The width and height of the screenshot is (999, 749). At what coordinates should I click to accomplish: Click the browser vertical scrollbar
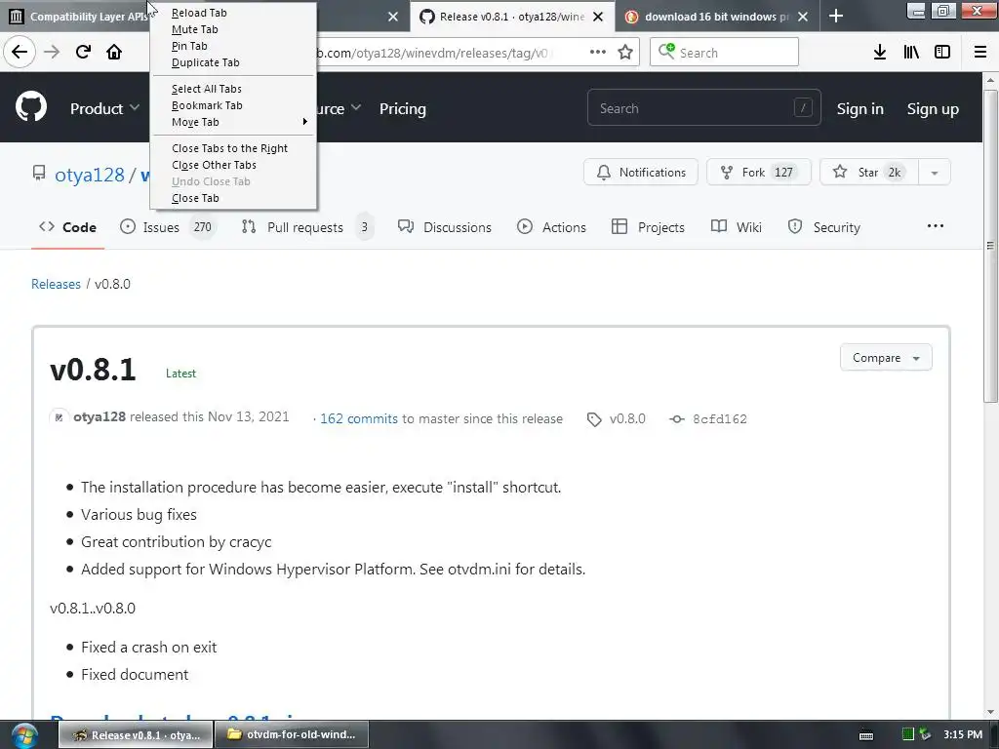(990, 247)
